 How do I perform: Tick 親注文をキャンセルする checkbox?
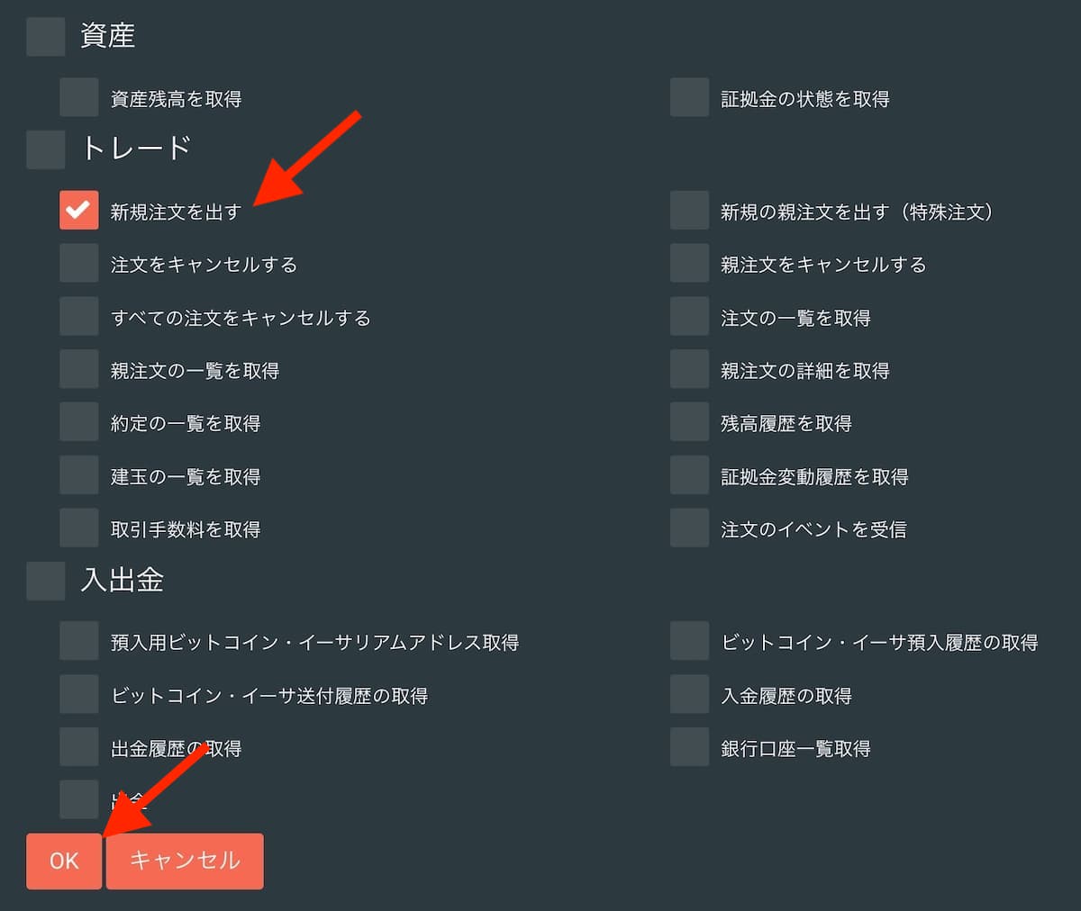(x=689, y=264)
